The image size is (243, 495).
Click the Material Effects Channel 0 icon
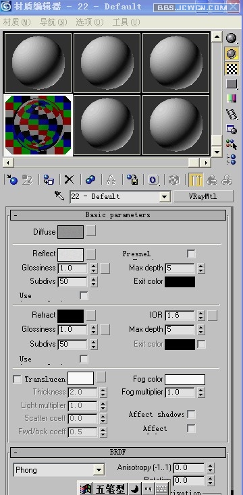coord(153,180)
